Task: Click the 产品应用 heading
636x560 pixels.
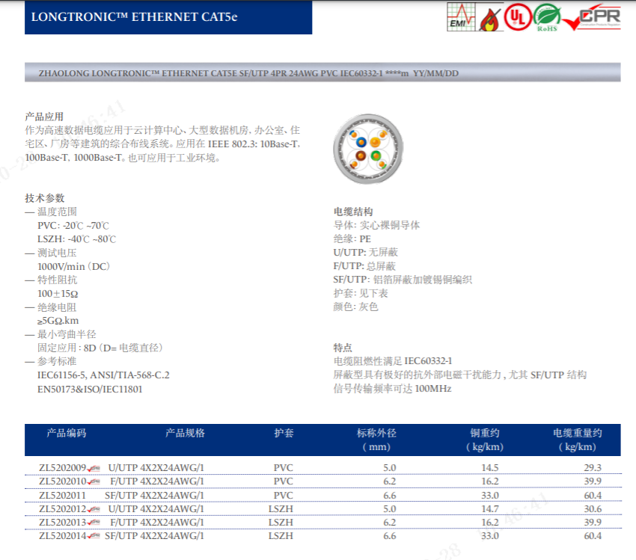Action: [44, 117]
